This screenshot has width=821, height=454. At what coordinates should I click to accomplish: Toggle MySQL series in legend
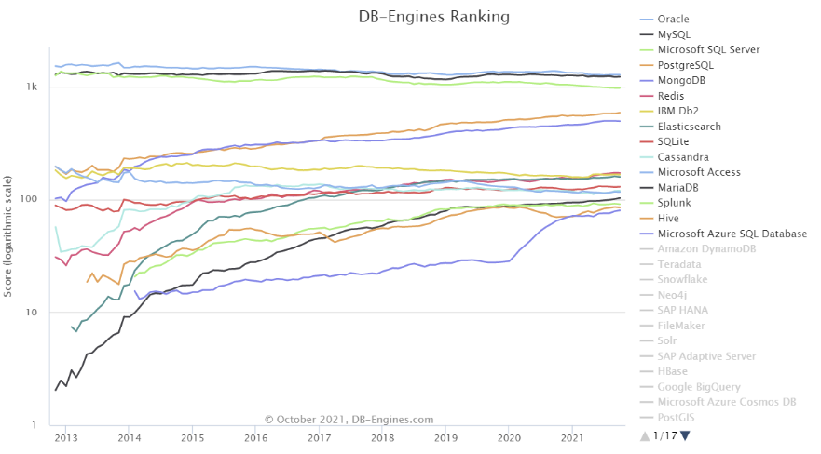click(x=665, y=34)
